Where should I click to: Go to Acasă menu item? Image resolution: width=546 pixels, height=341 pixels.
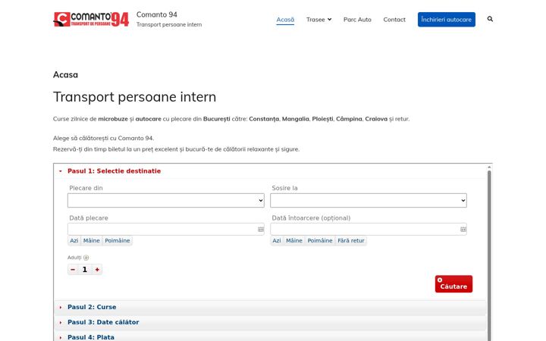tap(285, 20)
